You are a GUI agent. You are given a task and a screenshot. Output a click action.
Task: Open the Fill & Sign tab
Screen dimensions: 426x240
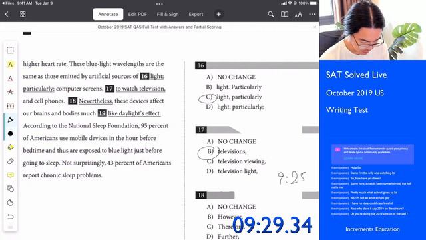[x=168, y=14]
